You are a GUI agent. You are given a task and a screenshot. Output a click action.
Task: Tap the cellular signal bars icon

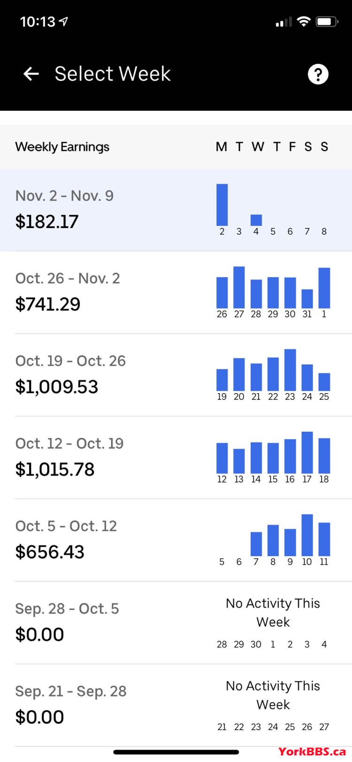point(283,22)
